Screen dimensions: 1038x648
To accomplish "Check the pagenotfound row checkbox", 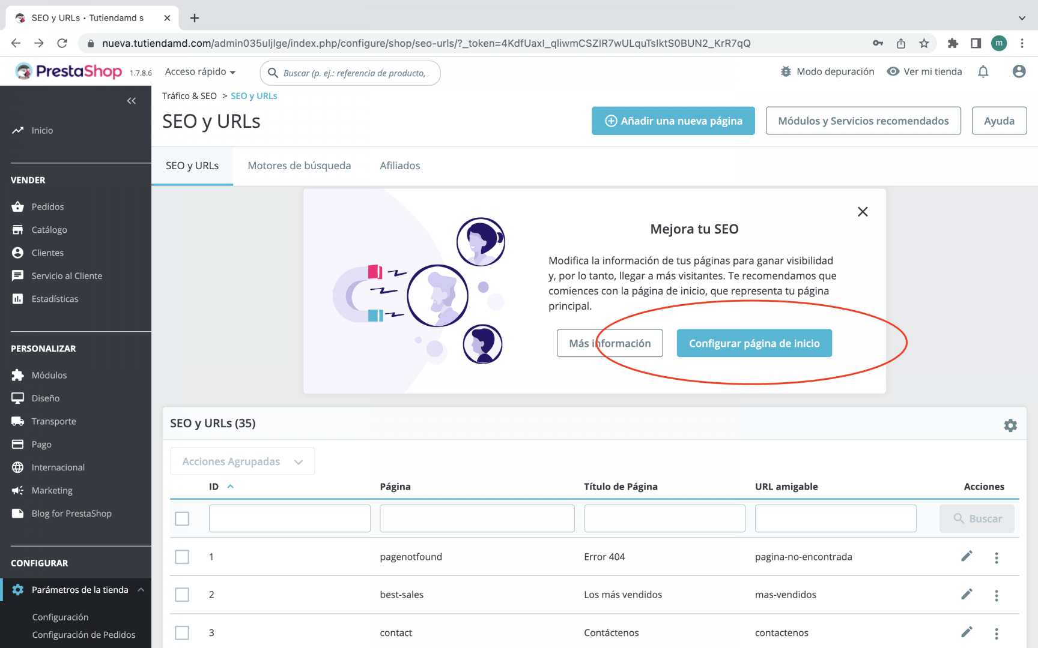I will click(182, 557).
